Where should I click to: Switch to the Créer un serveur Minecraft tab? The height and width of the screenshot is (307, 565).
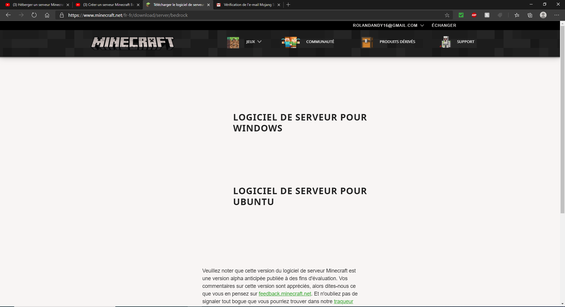click(x=107, y=5)
